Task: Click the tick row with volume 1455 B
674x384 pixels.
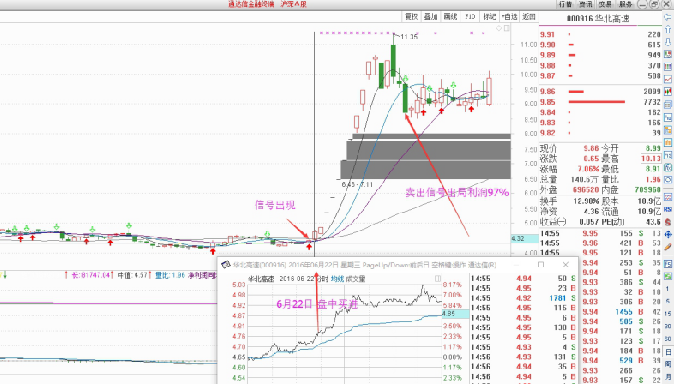Action: tap(623, 312)
